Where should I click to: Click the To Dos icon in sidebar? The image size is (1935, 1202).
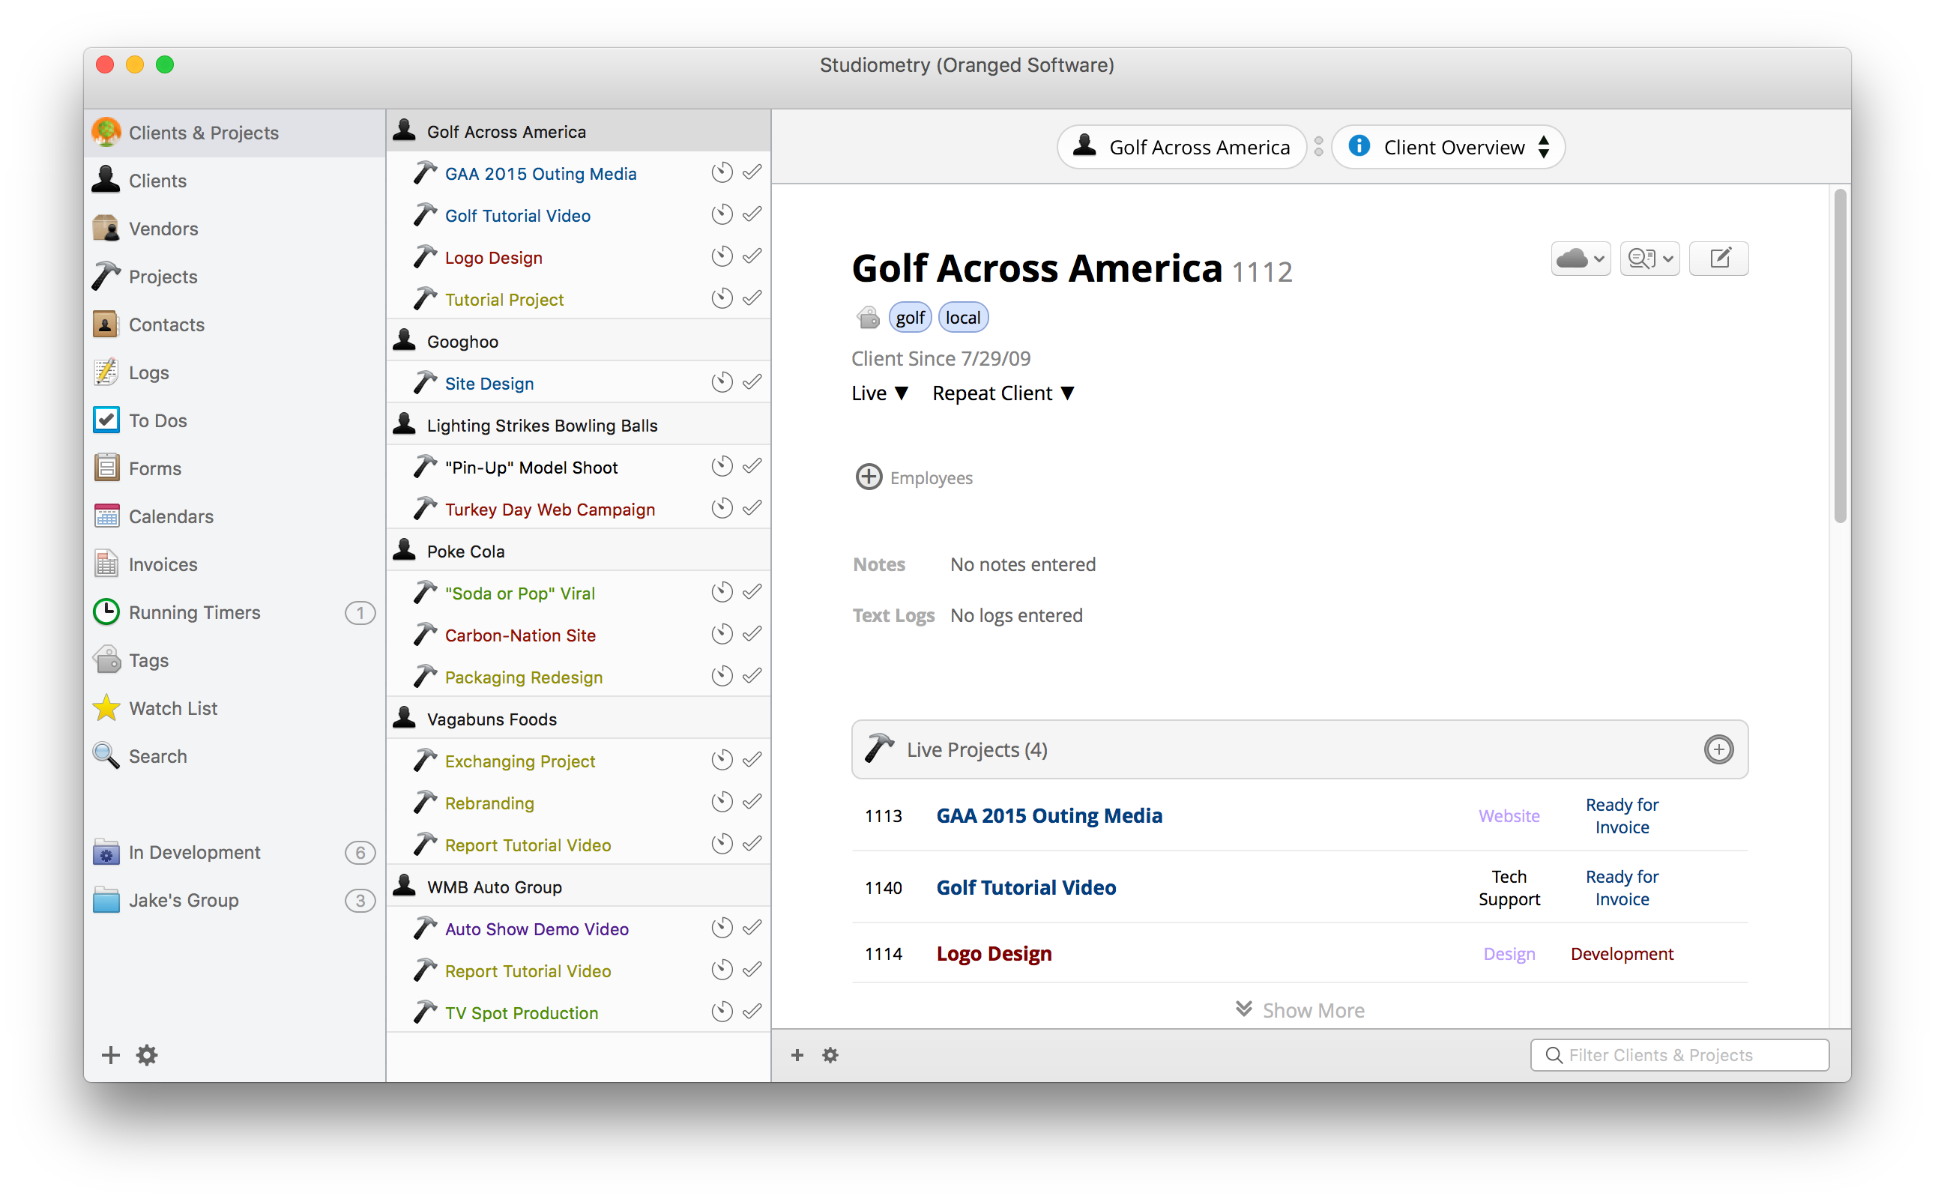click(x=111, y=420)
